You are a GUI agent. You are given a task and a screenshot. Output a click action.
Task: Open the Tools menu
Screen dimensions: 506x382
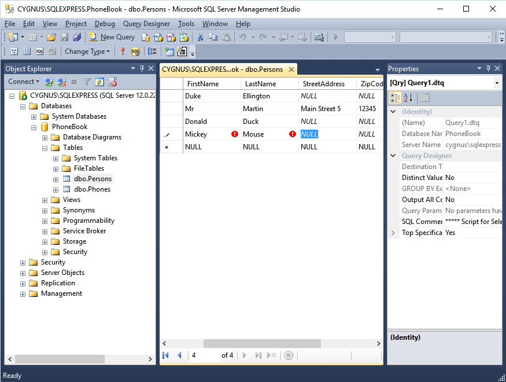click(x=186, y=24)
